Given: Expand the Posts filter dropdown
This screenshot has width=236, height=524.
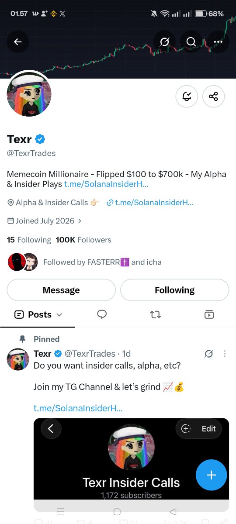Looking at the screenshot, I should point(38,314).
